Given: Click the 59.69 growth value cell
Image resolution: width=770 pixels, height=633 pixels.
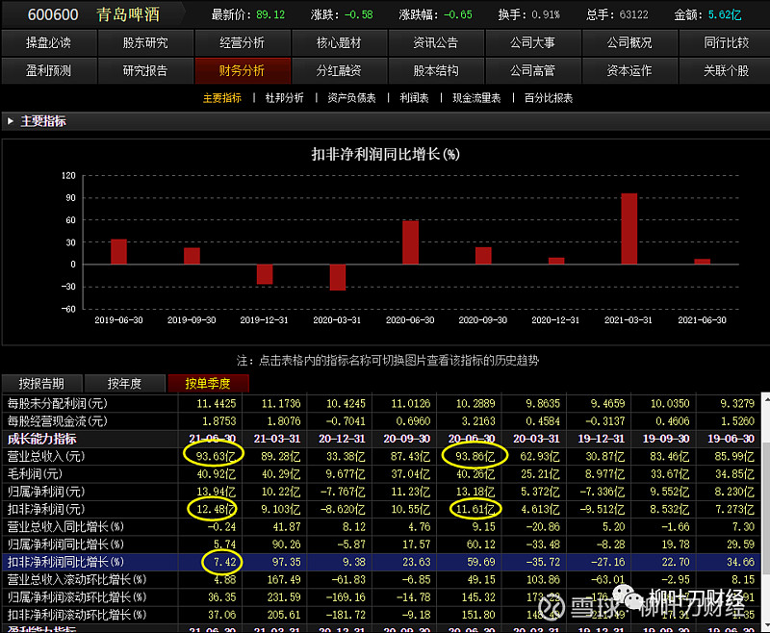Looking at the screenshot, I should (480, 563).
